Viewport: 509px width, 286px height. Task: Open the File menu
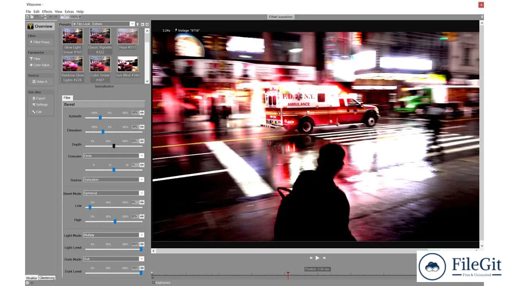click(28, 12)
